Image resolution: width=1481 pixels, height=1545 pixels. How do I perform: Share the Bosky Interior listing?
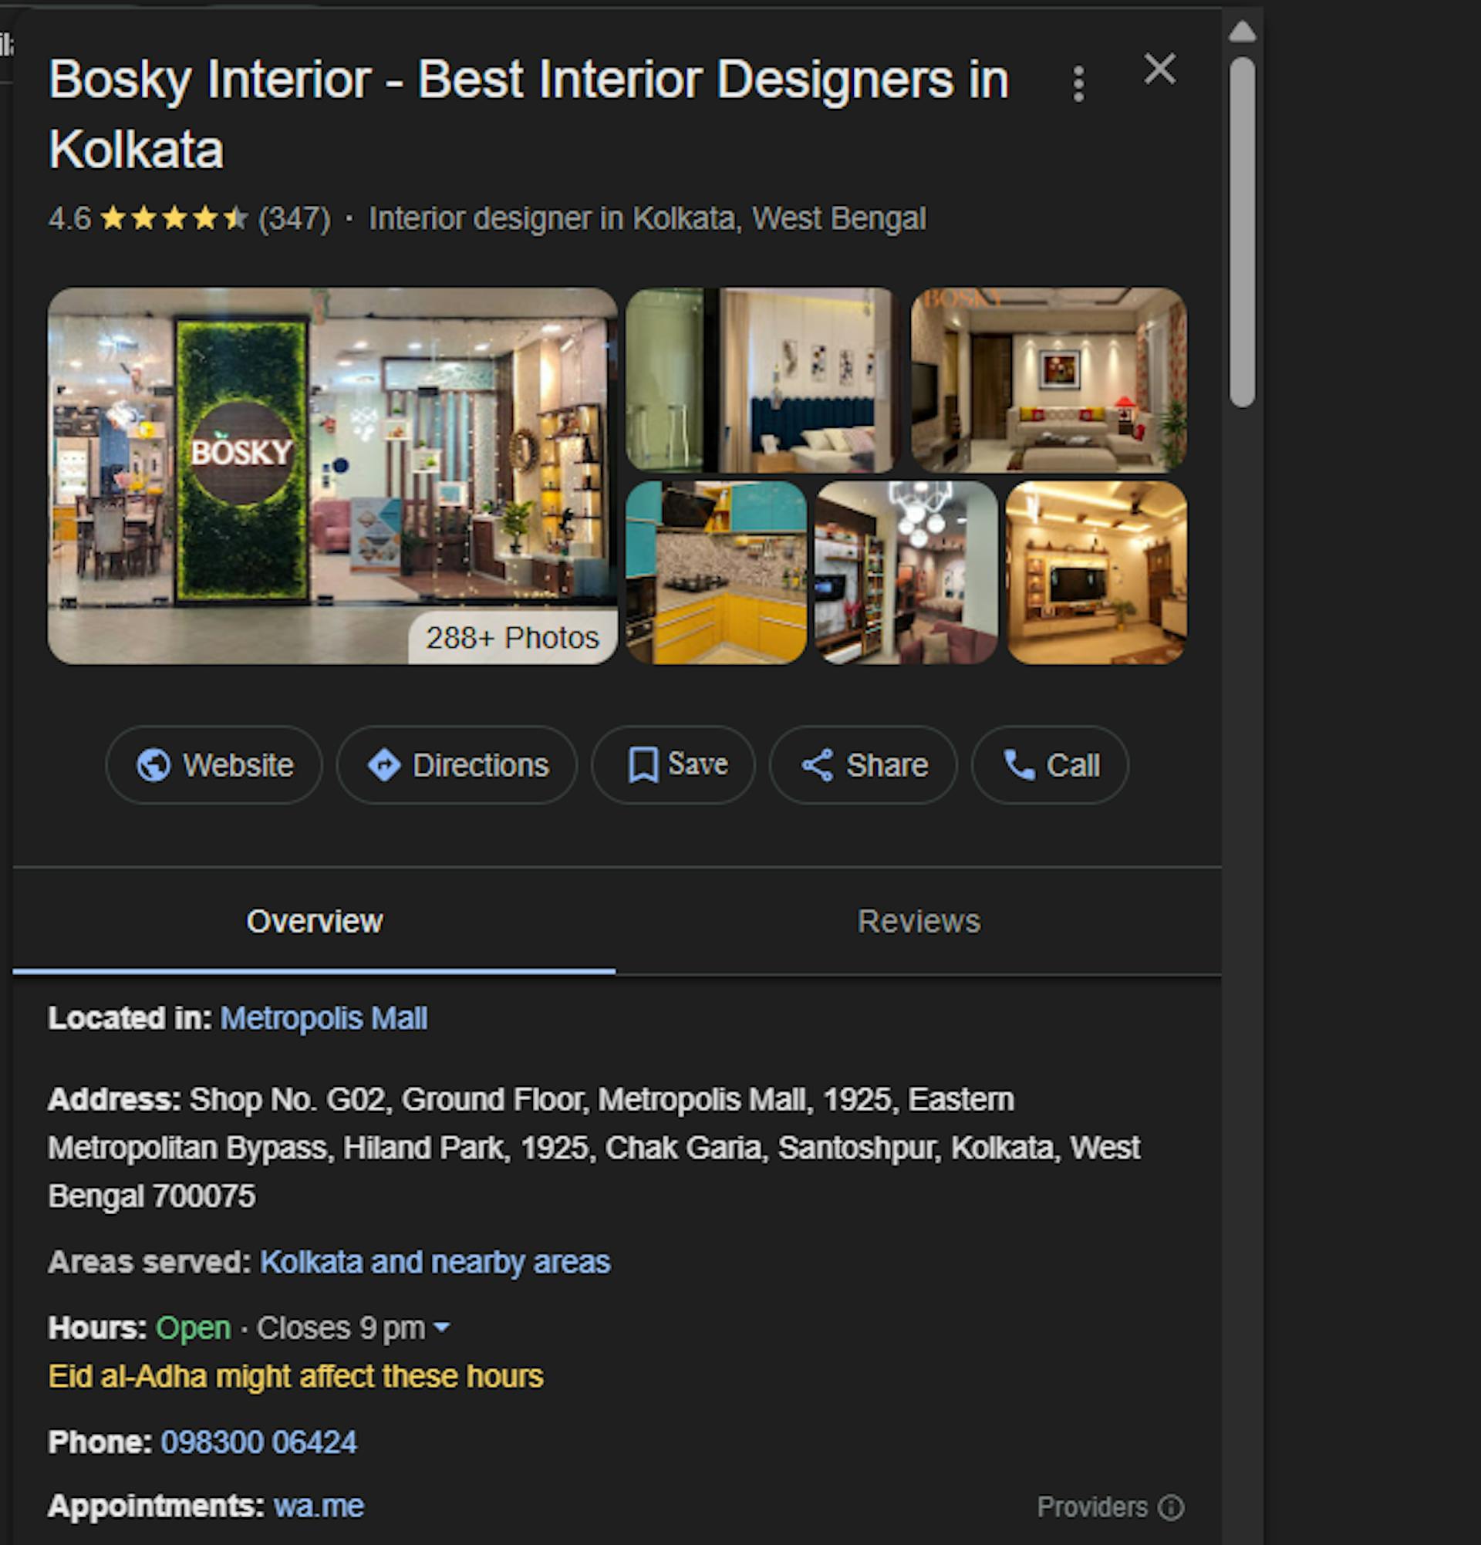(863, 764)
